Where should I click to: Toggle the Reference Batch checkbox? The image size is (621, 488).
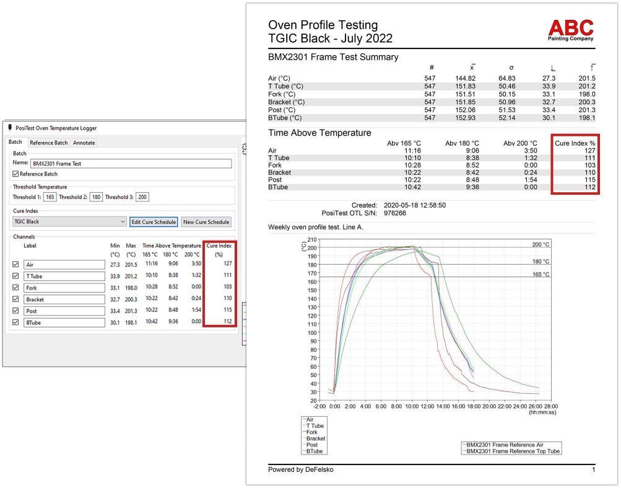[16, 174]
